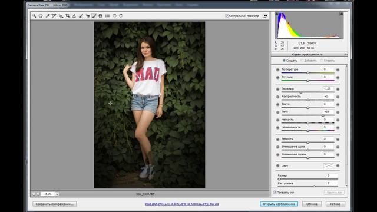The width and height of the screenshot is (377, 212).
Task: Zoom in with plus button
Action: pyautogui.click(x=38, y=194)
